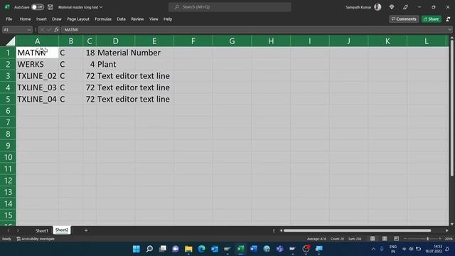This screenshot has height=256, width=455.
Task: Click the Search (Alt+Q) box
Action: (x=230, y=7)
